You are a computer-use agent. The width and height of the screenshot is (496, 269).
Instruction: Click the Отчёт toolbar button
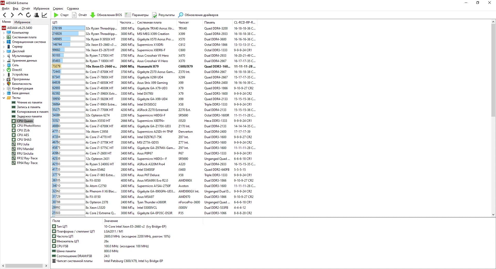(80, 15)
